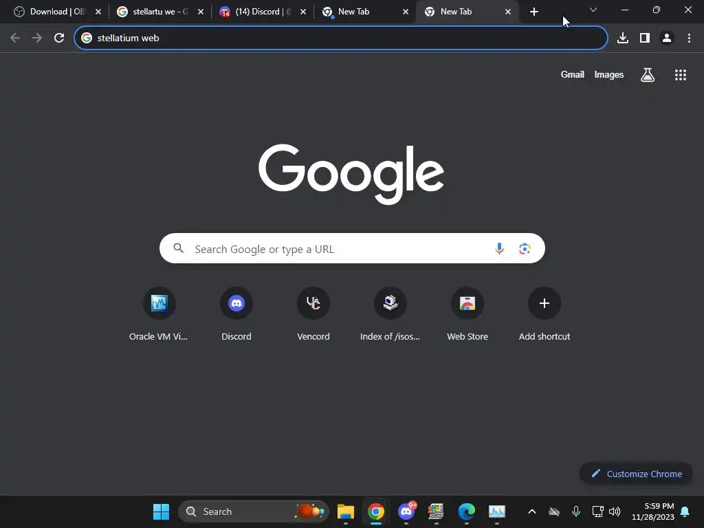Open the Google apps grid icon
The height and width of the screenshot is (528, 704).
click(x=680, y=74)
